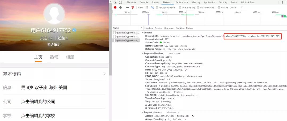287x121 pixels.
Task: Click view source for Request Headers
Action: pyautogui.click(x=173, y=113)
